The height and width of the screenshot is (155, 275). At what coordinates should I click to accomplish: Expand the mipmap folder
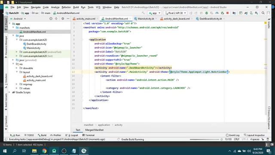click(x=17, y=84)
